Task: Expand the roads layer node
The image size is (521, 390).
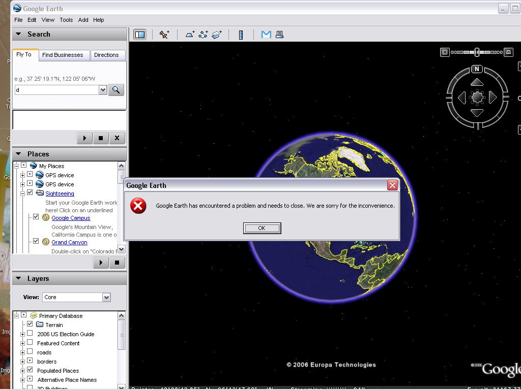Action: click(22, 352)
